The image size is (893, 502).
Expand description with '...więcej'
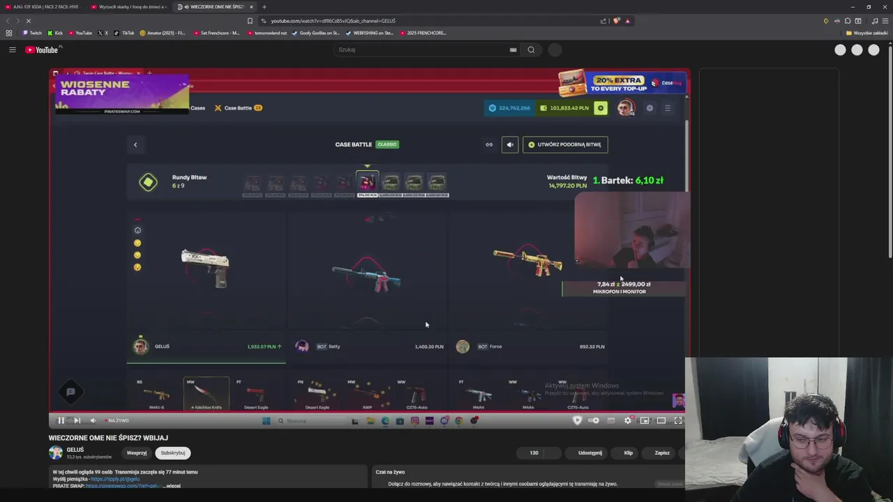[x=172, y=485]
